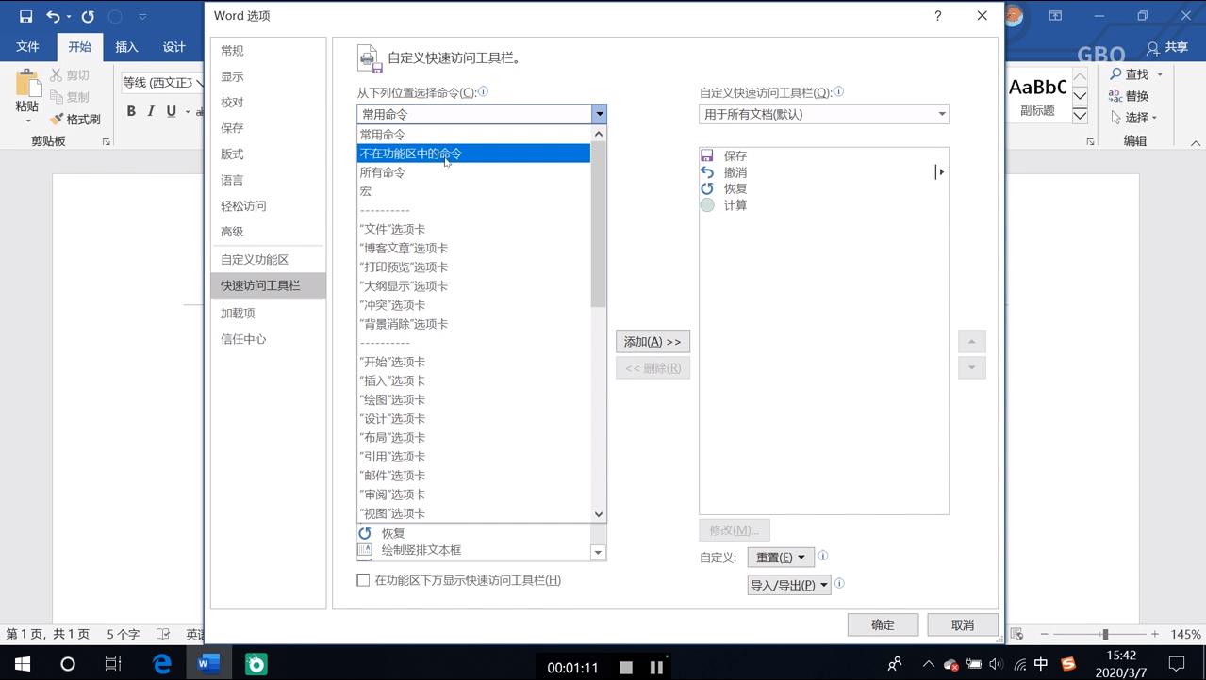Open the Undo history dropdown arrow

[x=69, y=17]
